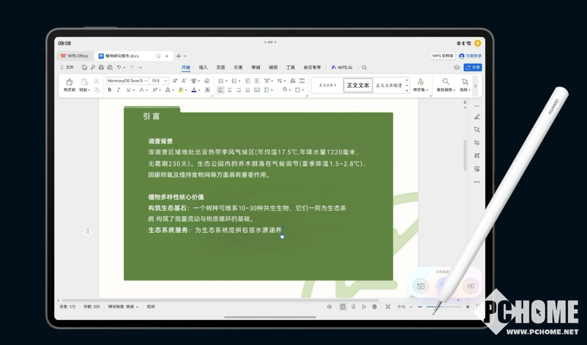The image size is (587, 345).
Task: Click the search magnifier icon beside WPS AI
Action: pyautogui.click(x=364, y=68)
